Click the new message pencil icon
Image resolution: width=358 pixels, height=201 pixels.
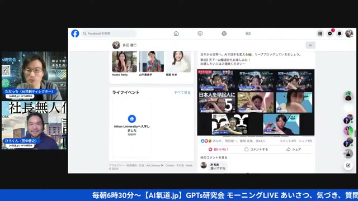coord(348,165)
